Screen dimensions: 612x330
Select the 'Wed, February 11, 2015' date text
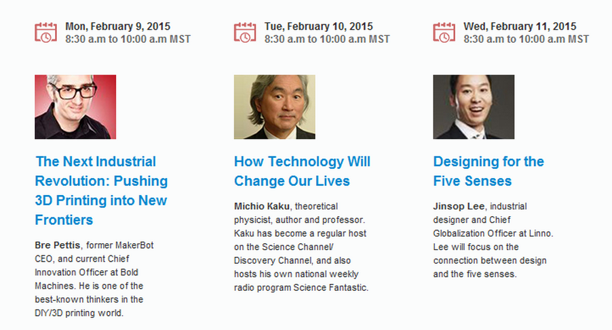pyautogui.click(x=520, y=26)
